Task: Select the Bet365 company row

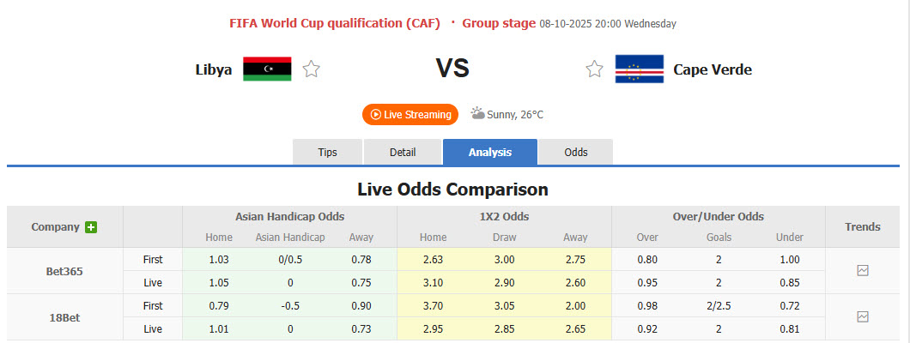Action: 64,271
